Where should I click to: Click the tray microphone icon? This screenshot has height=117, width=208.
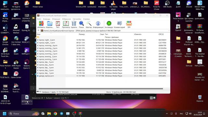pyautogui.click(x=176, y=114)
